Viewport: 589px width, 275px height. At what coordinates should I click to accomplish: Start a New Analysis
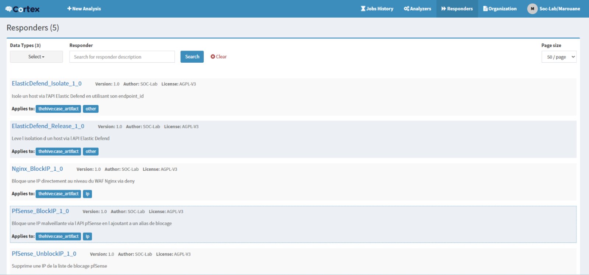tap(84, 9)
